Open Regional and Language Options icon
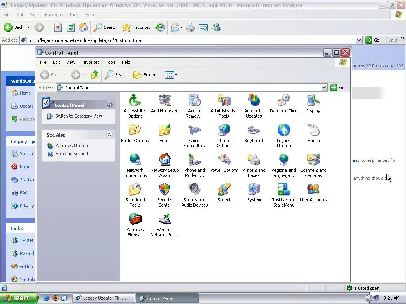This screenshot has width=406, height=304. point(283,165)
